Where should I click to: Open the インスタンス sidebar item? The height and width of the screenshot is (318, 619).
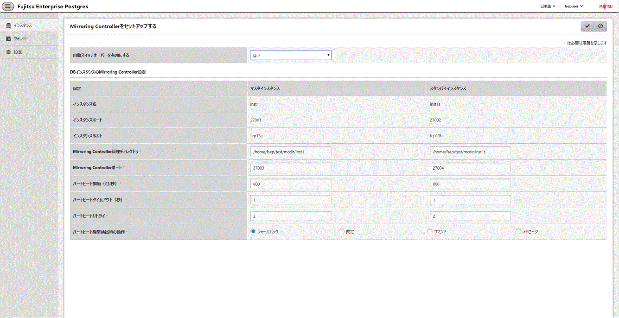[x=29, y=25]
